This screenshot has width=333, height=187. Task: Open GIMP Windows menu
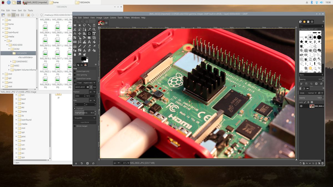135,17
